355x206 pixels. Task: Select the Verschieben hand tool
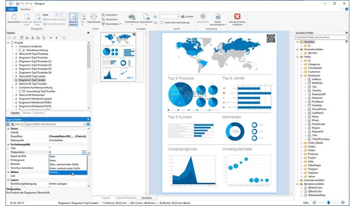click(14, 19)
